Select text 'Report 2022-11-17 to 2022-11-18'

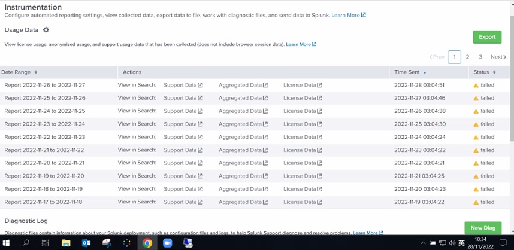[x=43, y=202]
